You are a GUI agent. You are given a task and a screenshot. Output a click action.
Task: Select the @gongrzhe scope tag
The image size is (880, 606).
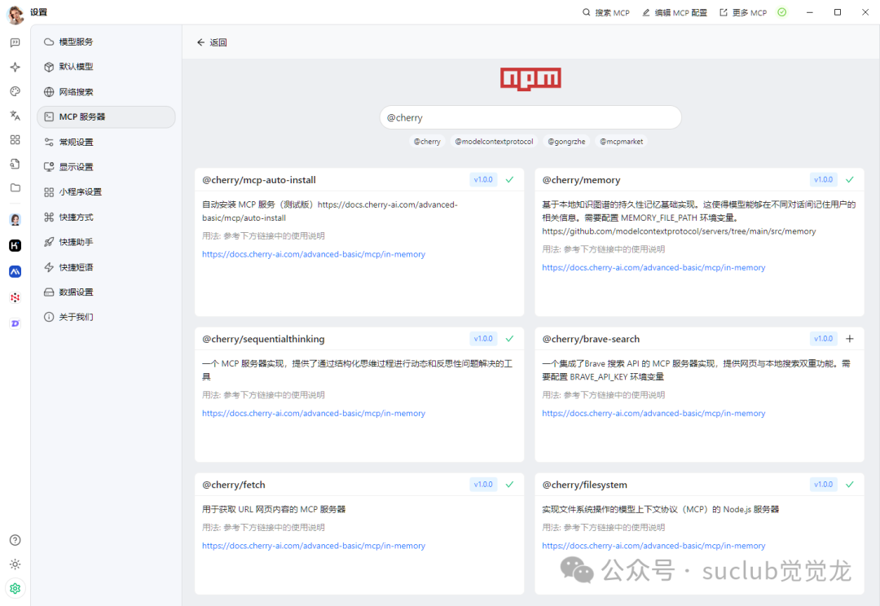pyautogui.click(x=566, y=142)
